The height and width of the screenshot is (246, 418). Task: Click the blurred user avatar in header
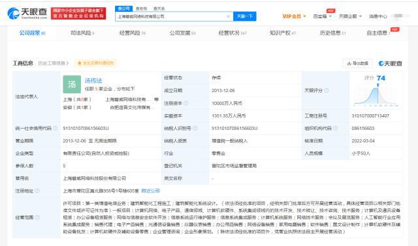pyautogui.click(x=398, y=16)
